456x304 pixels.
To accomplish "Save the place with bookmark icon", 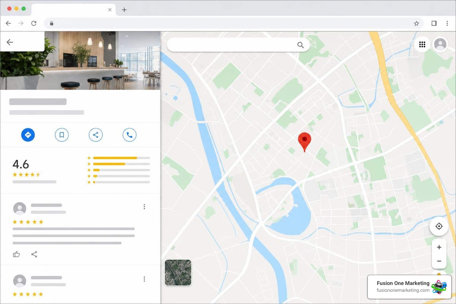I will [62, 135].
